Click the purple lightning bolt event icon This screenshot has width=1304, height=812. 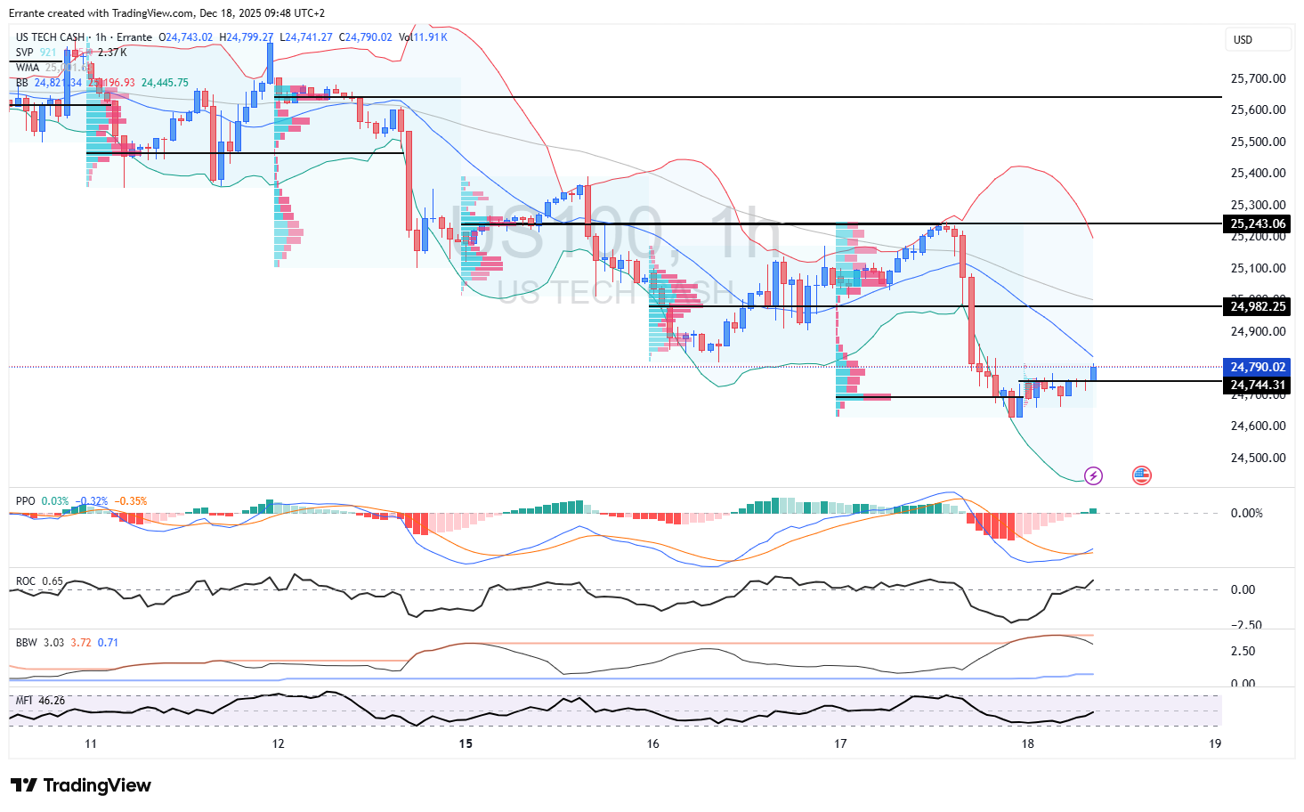tap(1093, 475)
